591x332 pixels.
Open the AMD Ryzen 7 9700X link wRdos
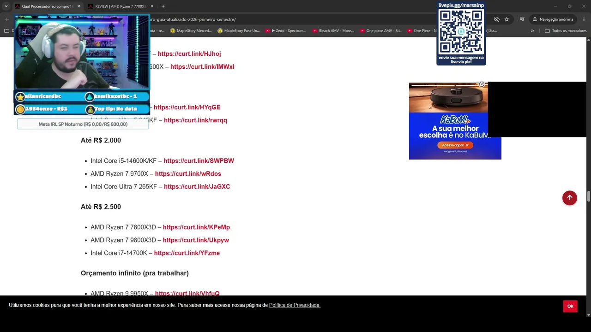point(188,174)
